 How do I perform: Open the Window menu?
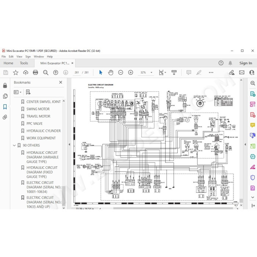tap(39, 57)
